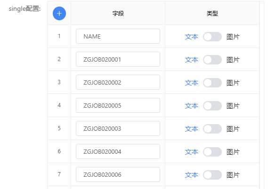Click 图片 label in row 2

pos(233,60)
